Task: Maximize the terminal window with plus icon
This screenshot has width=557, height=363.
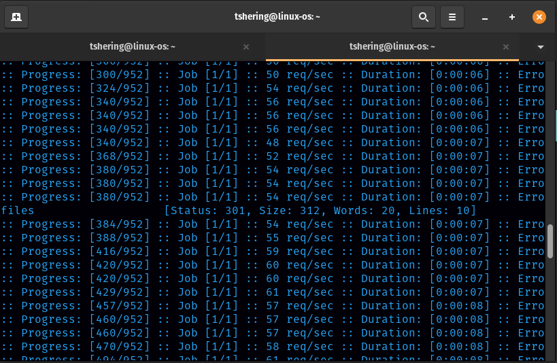Action: click(511, 17)
